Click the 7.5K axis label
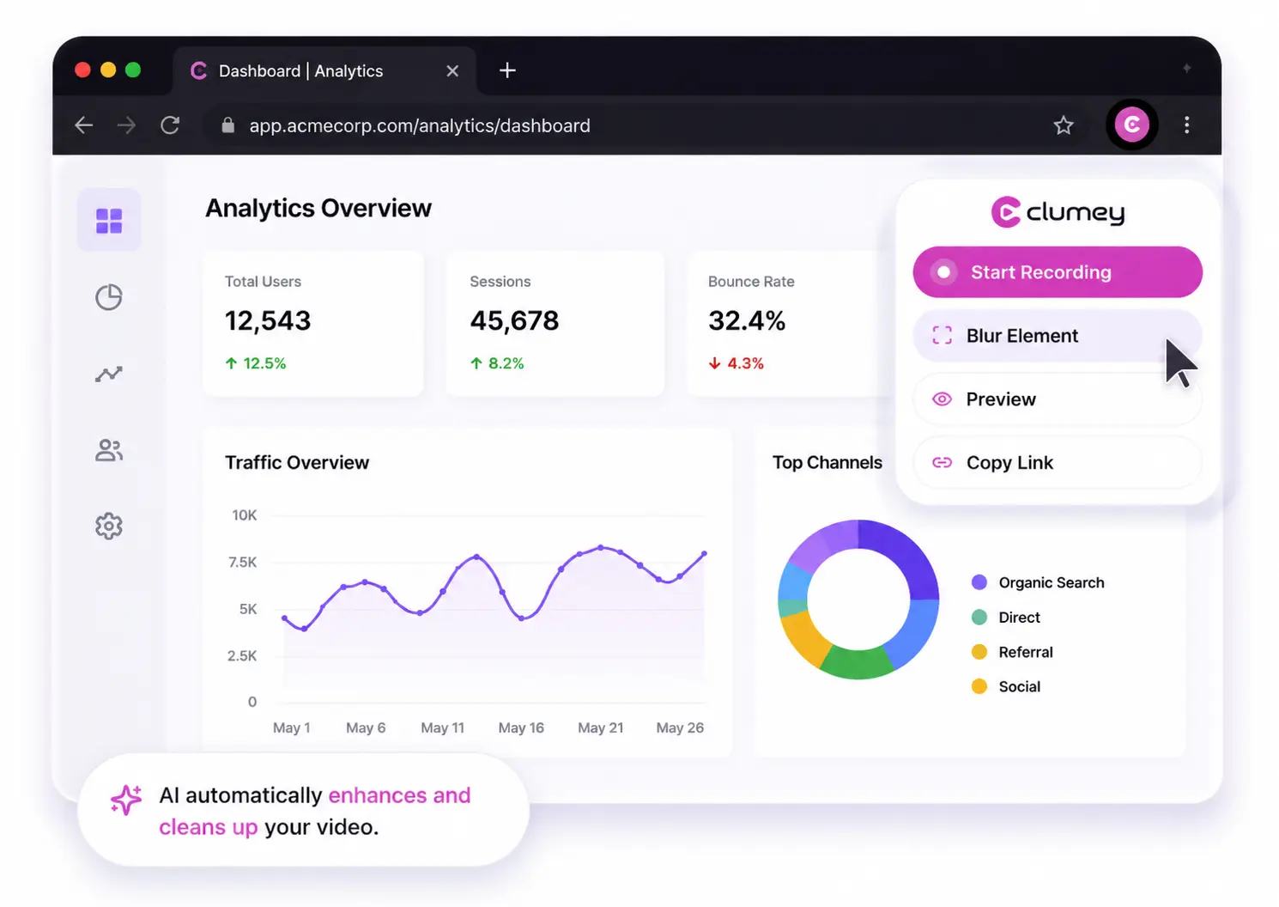Image resolution: width=1279 pixels, height=907 pixels. pyautogui.click(x=242, y=563)
